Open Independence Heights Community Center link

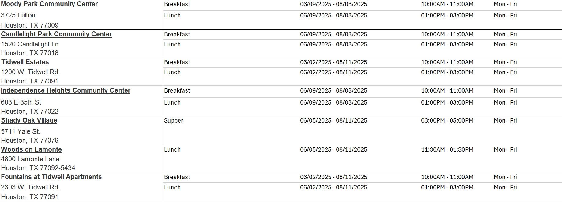coord(66,90)
